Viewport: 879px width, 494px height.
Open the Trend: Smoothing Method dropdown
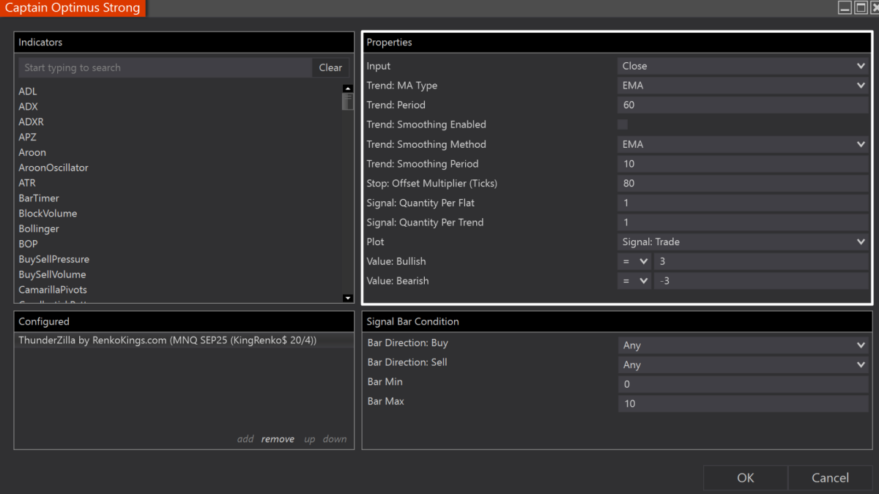[743, 144]
